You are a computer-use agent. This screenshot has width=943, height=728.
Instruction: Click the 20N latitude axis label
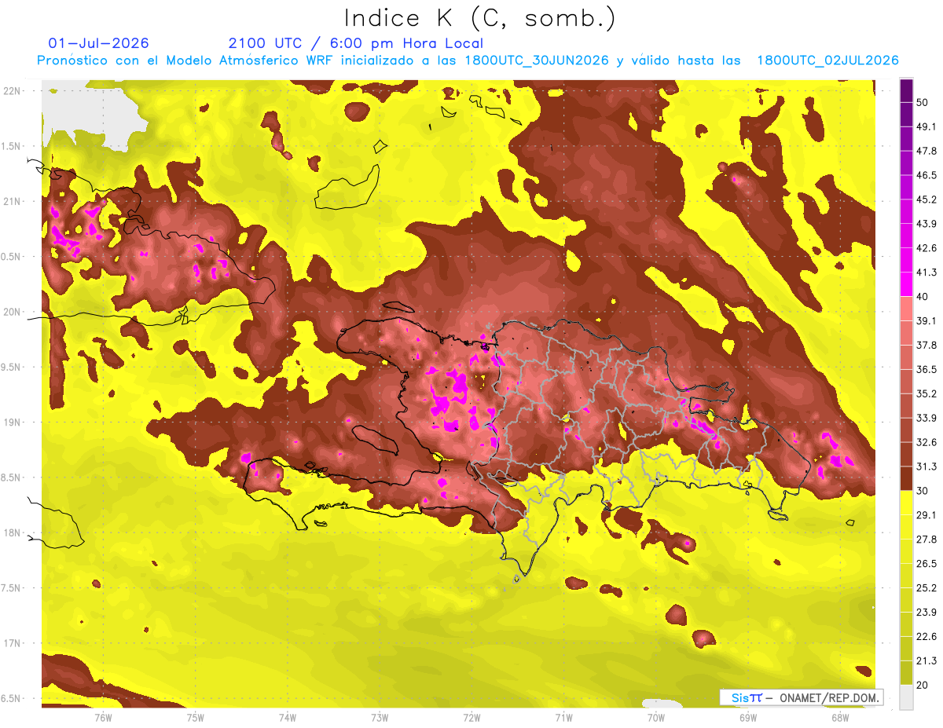pos(13,312)
